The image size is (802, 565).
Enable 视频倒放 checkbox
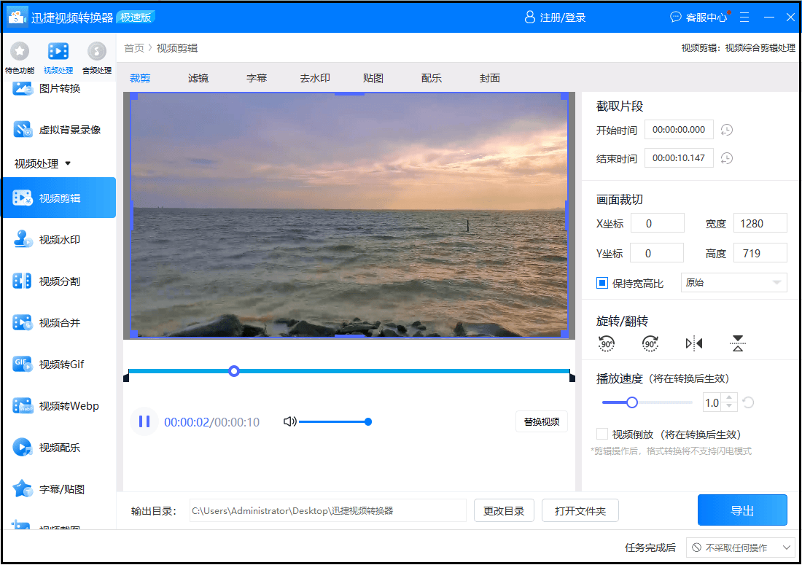602,434
